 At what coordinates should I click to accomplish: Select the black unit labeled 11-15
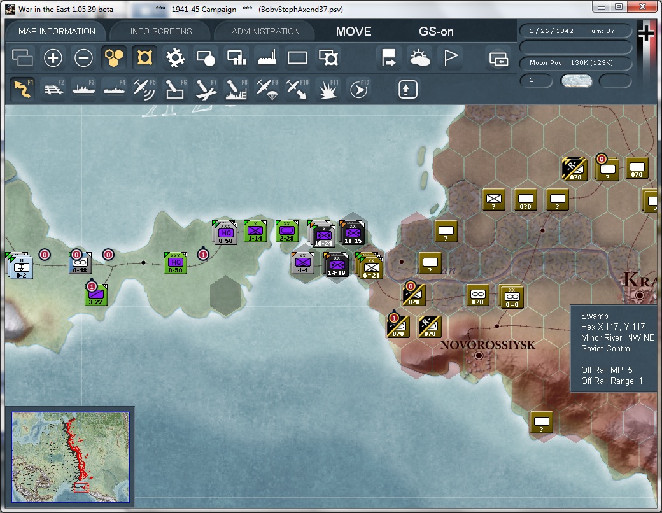(353, 233)
